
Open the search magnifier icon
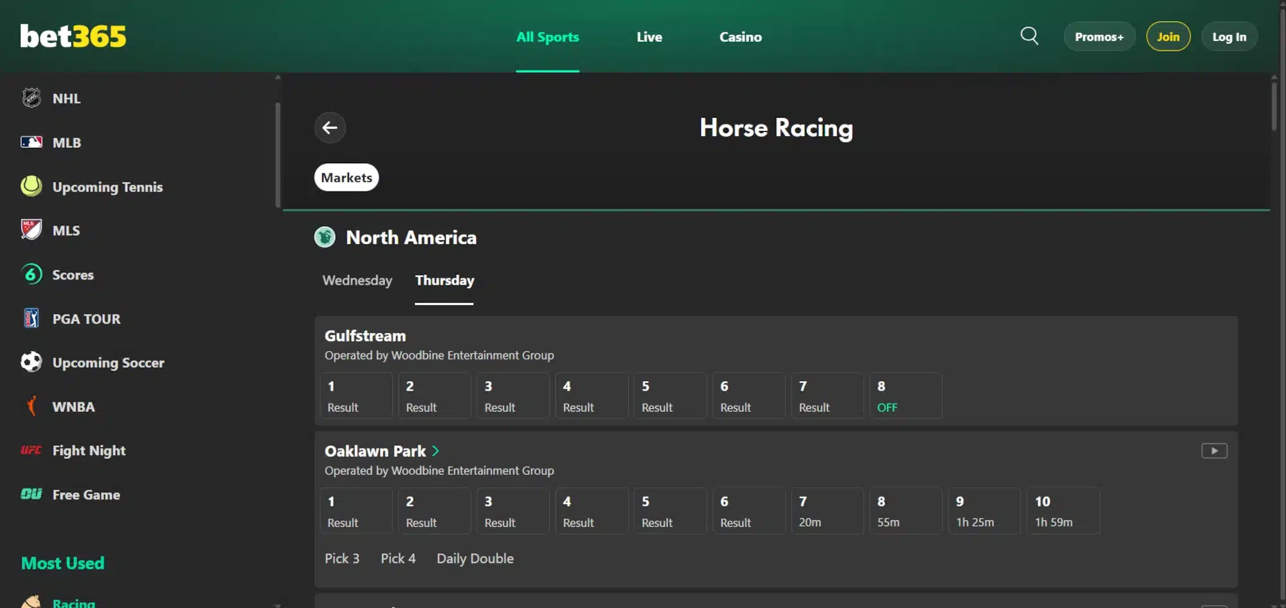pyautogui.click(x=1029, y=36)
